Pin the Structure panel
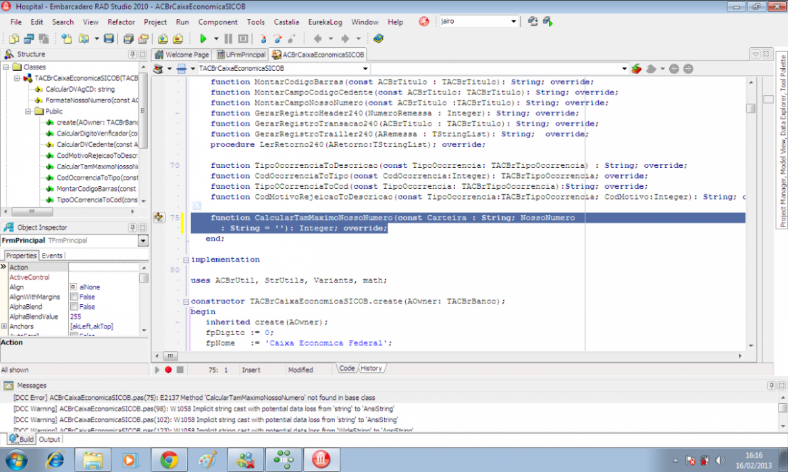The height and width of the screenshot is (472, 788). (x=132, y=54)
